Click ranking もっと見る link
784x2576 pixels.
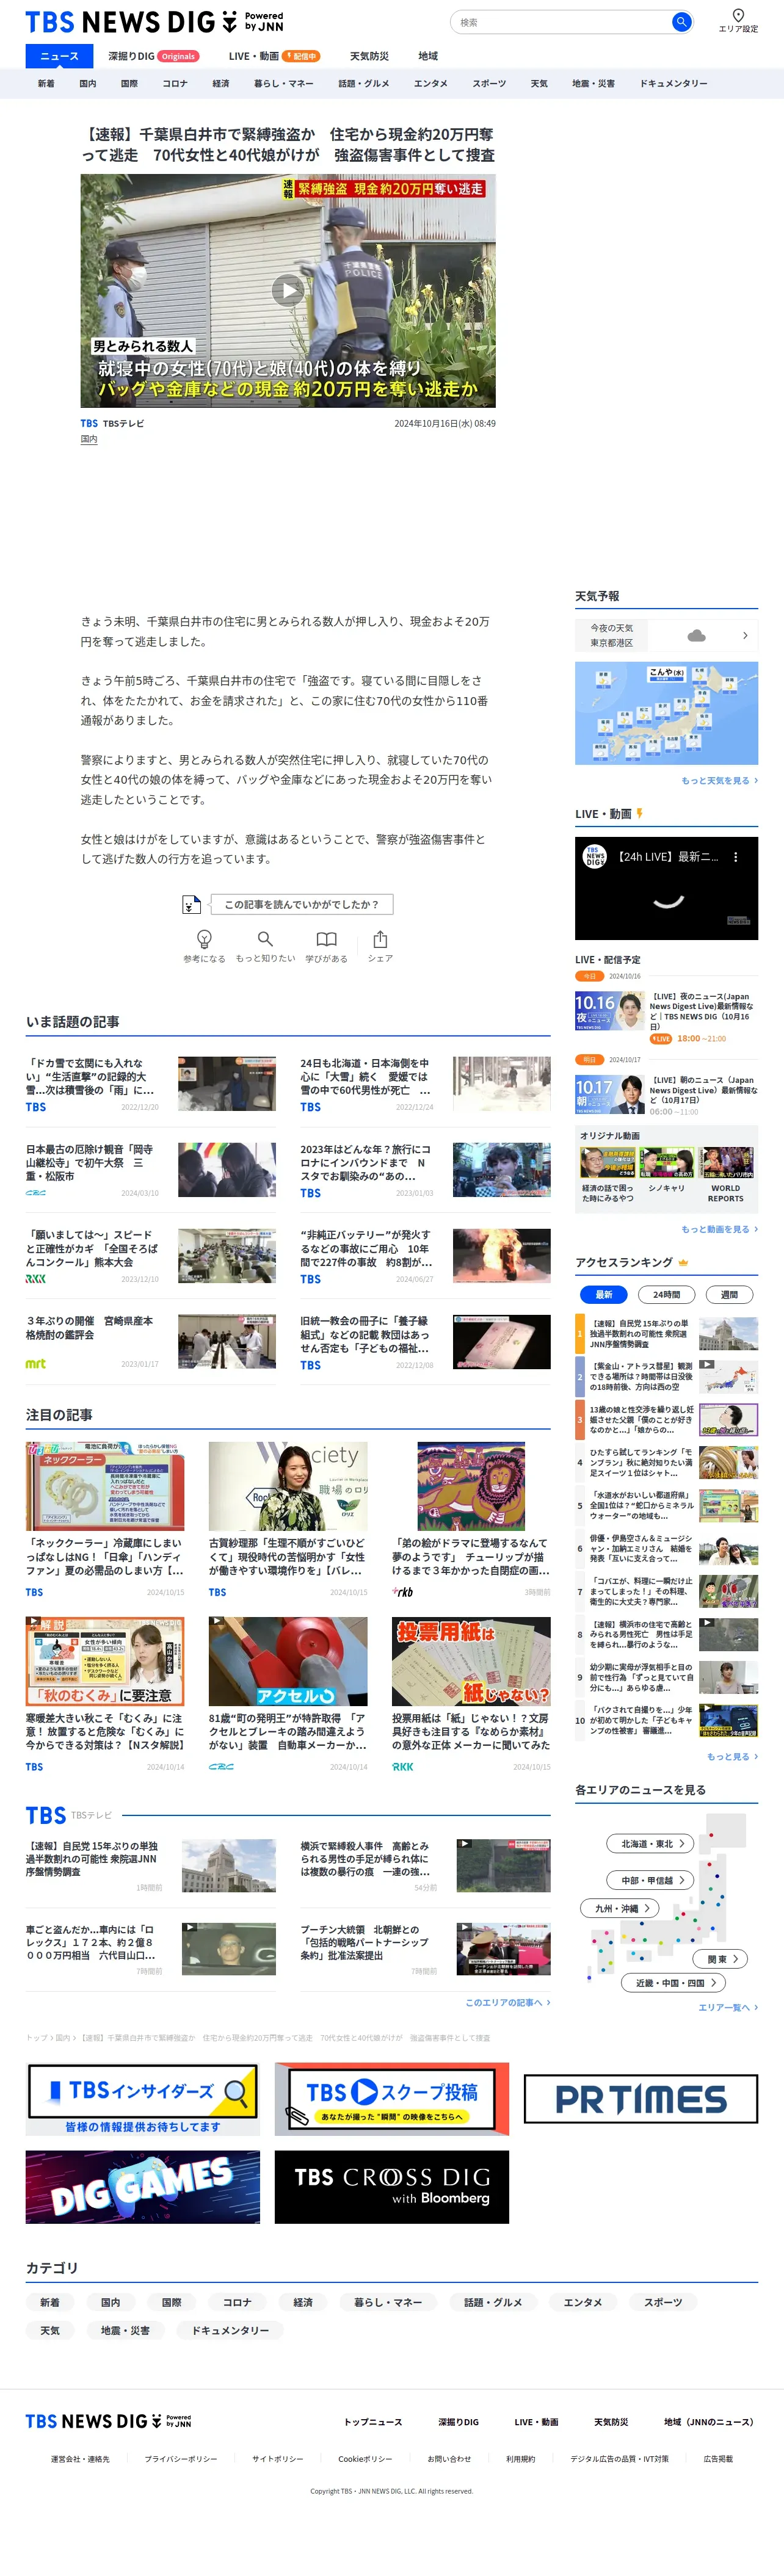(x=732, y=1756)
